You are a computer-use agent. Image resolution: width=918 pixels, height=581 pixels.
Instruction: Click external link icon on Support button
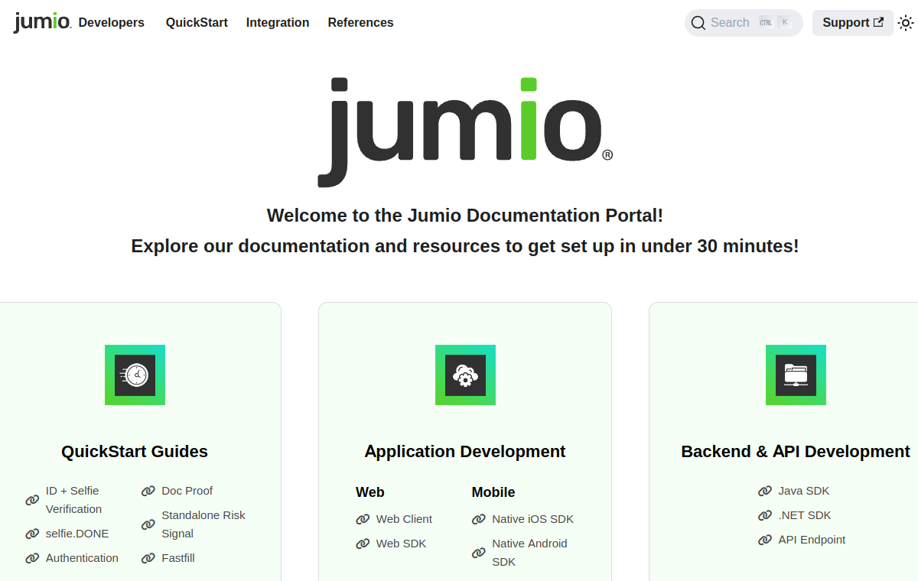pos(878,22)
